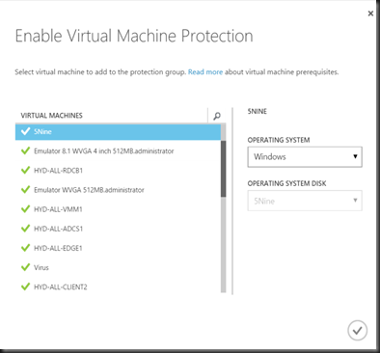Click the virtual machines list scrollbar thumb
Viewport: 380px width, 353px height.
tap(224, 169)
